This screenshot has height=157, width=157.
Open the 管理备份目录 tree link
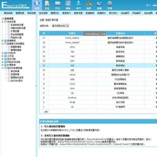[x=17, y=78]
